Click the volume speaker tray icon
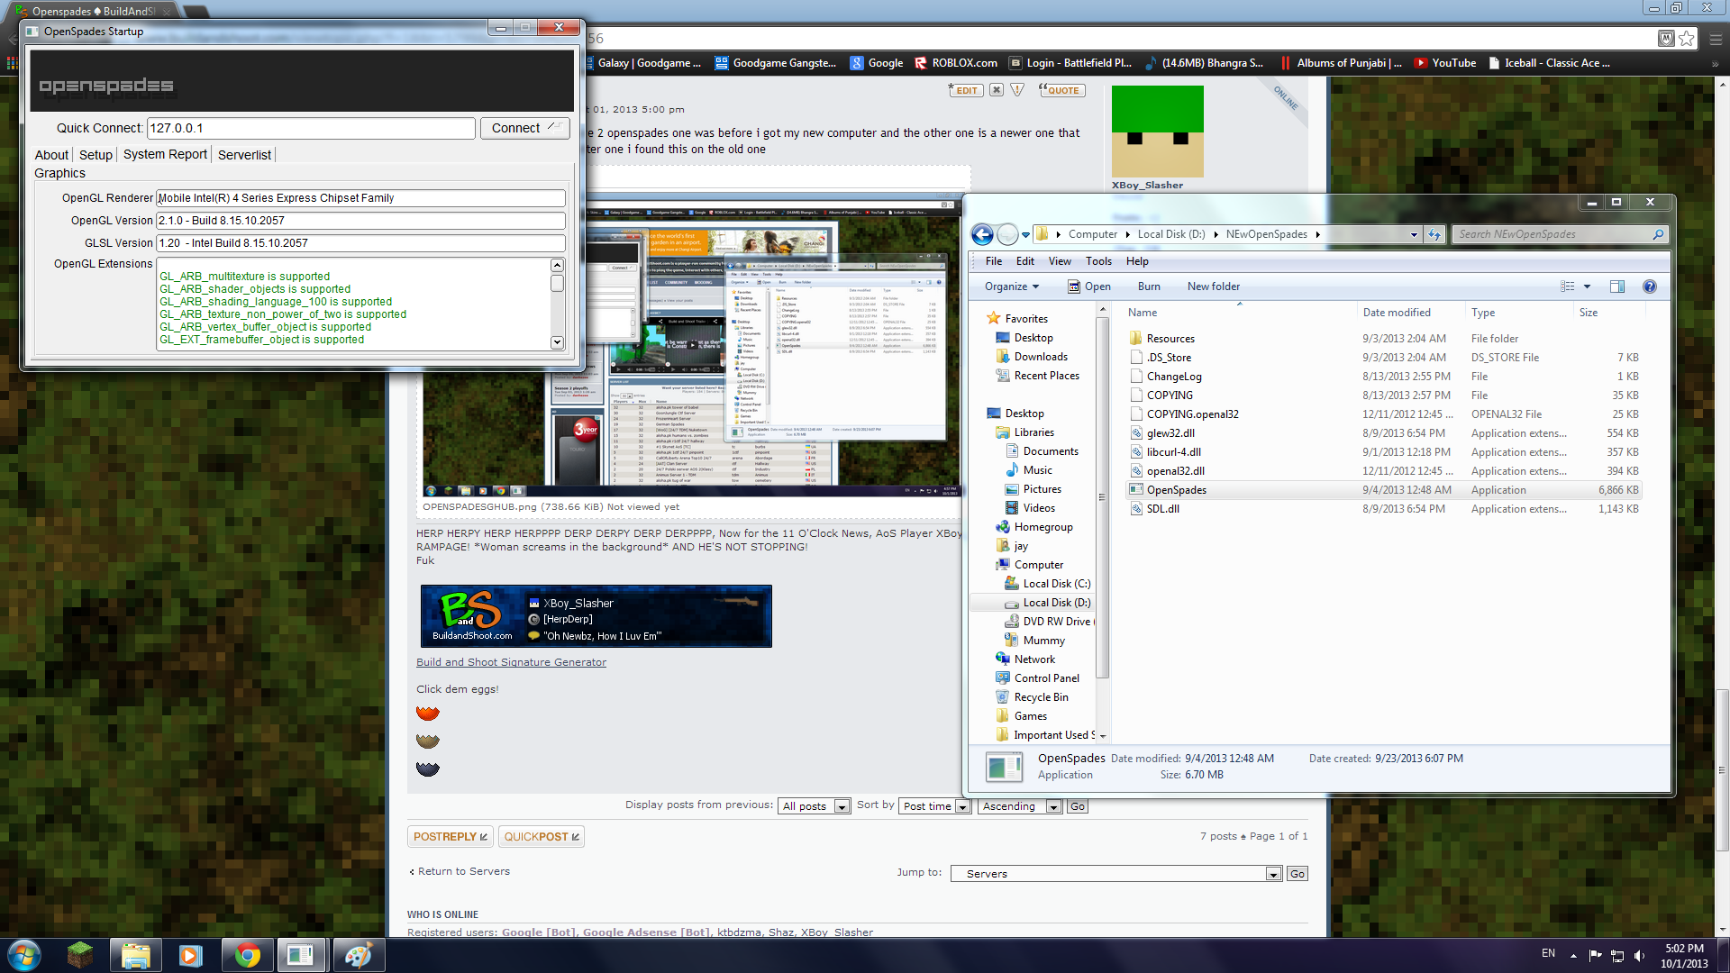1730x973 pixels. coord(1639,955)
